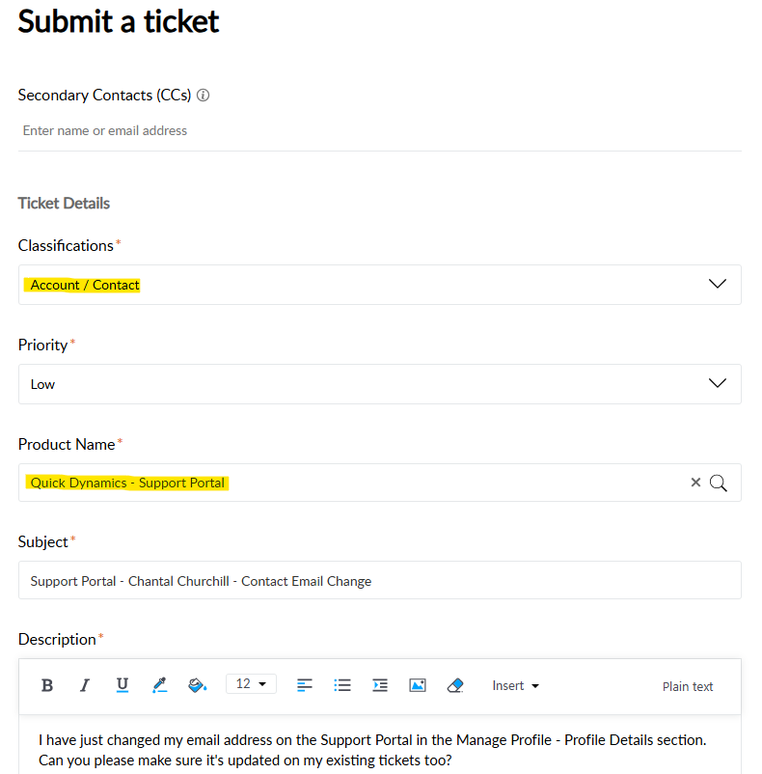Set text alignment in the editor
This screenshot has width=762, height=774.
(305, 685)
